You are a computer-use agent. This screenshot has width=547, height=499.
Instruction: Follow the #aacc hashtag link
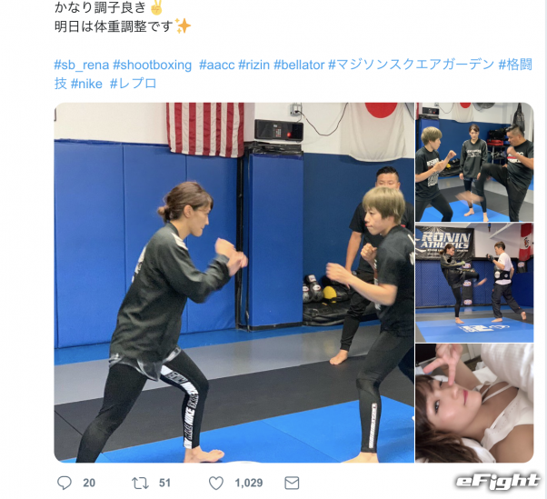click(217, 65)
